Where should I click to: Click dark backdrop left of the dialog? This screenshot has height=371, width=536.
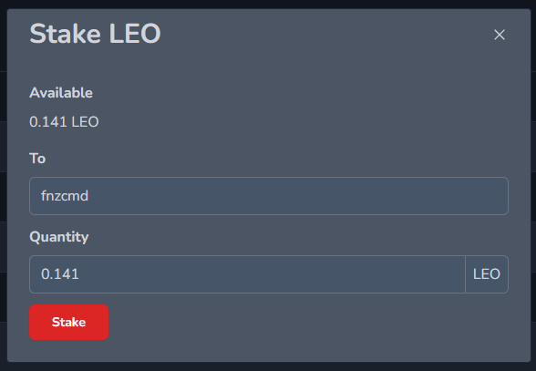click(3, 185)
